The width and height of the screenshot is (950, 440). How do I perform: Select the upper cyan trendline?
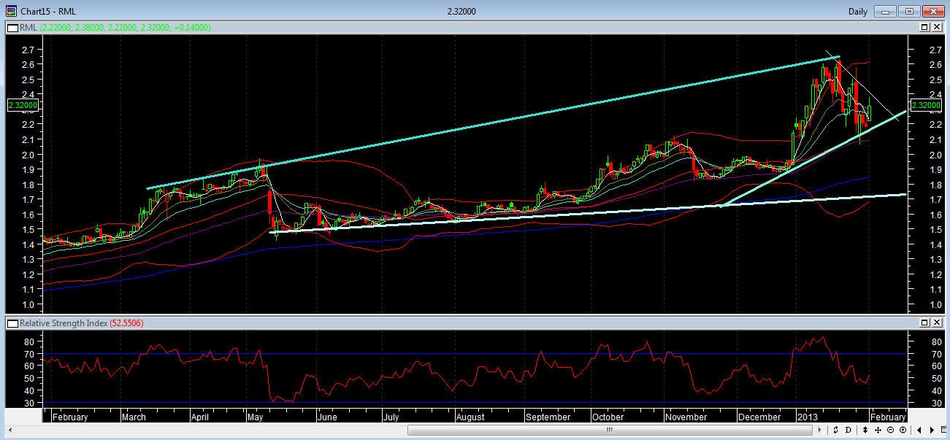494,123
